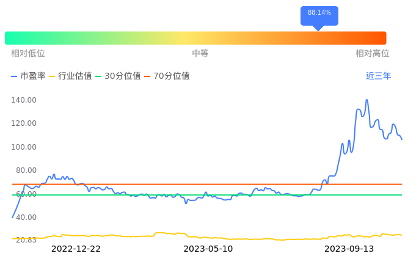419x270 pixels.
Task: Toggle the 70分位值 legend series
Action: [167, 76]
